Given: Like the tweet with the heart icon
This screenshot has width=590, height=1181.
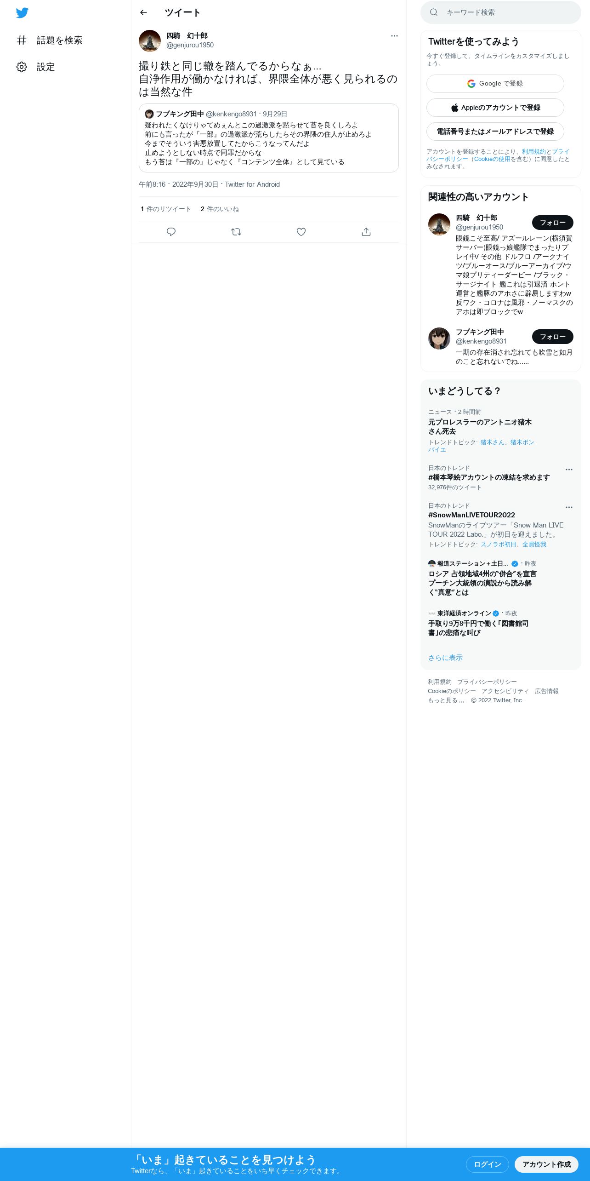Looking at the screenshot, I should coord(301,232).
